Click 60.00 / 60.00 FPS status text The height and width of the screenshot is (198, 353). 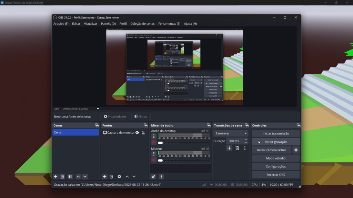281,185
